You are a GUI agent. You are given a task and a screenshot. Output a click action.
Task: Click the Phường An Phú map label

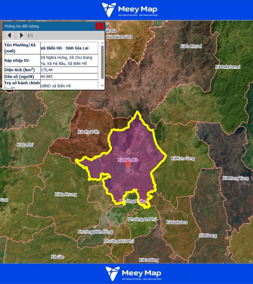point(142,219)
